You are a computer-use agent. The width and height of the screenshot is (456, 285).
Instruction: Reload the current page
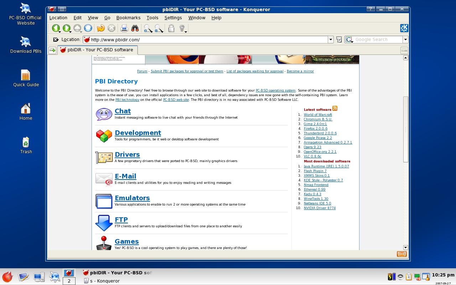101,28
